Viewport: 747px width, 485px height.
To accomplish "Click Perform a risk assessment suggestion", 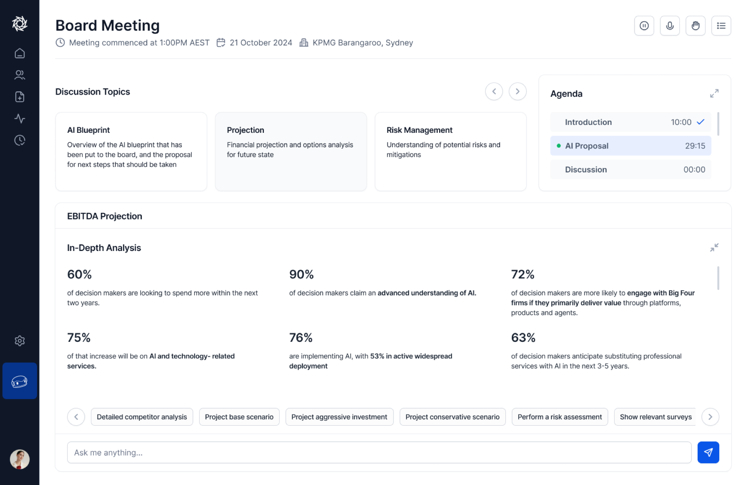I will 559,417.
